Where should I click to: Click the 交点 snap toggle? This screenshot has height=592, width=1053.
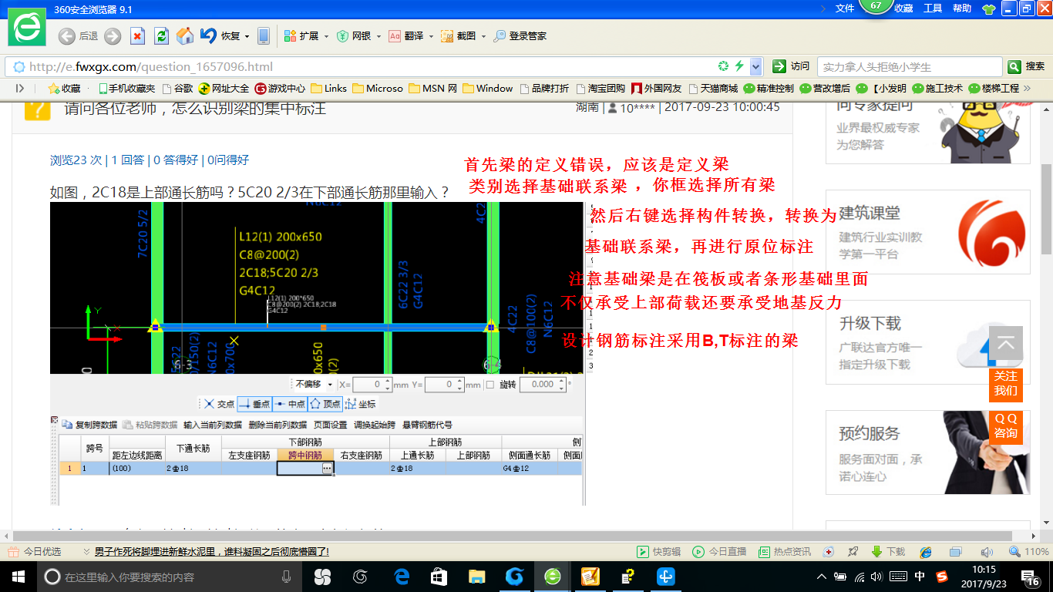217,404
